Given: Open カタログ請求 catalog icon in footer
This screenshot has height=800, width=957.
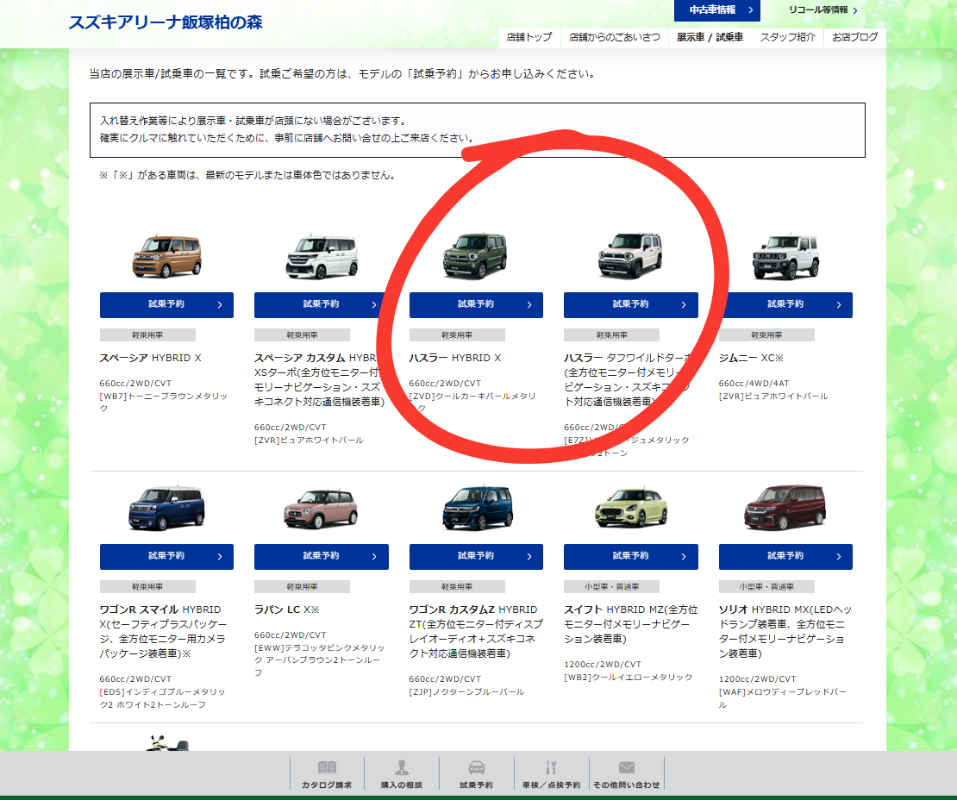Looking at the screenshot, I should click(327, 774).
